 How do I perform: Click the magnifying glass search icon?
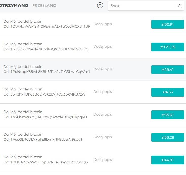[x=180, y=6]
